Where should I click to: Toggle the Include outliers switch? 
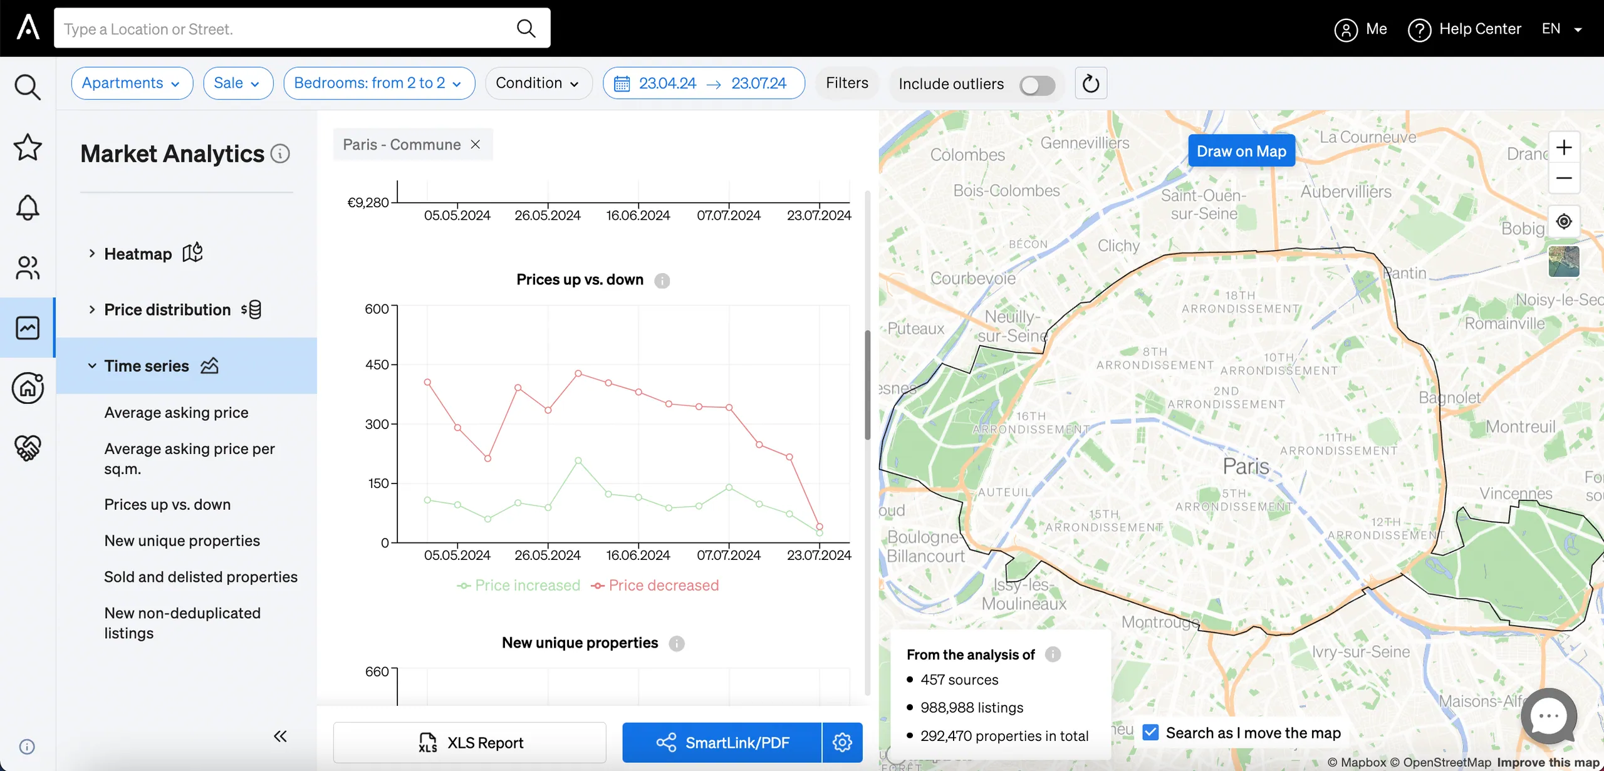pos(1037,85)
